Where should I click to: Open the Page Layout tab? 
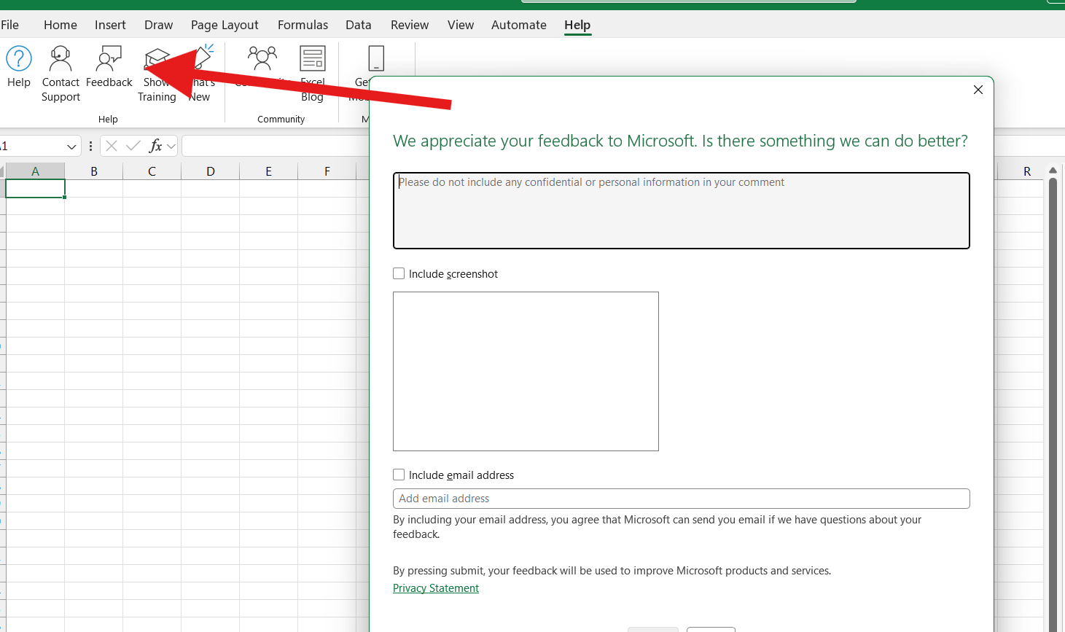[225, 25]
